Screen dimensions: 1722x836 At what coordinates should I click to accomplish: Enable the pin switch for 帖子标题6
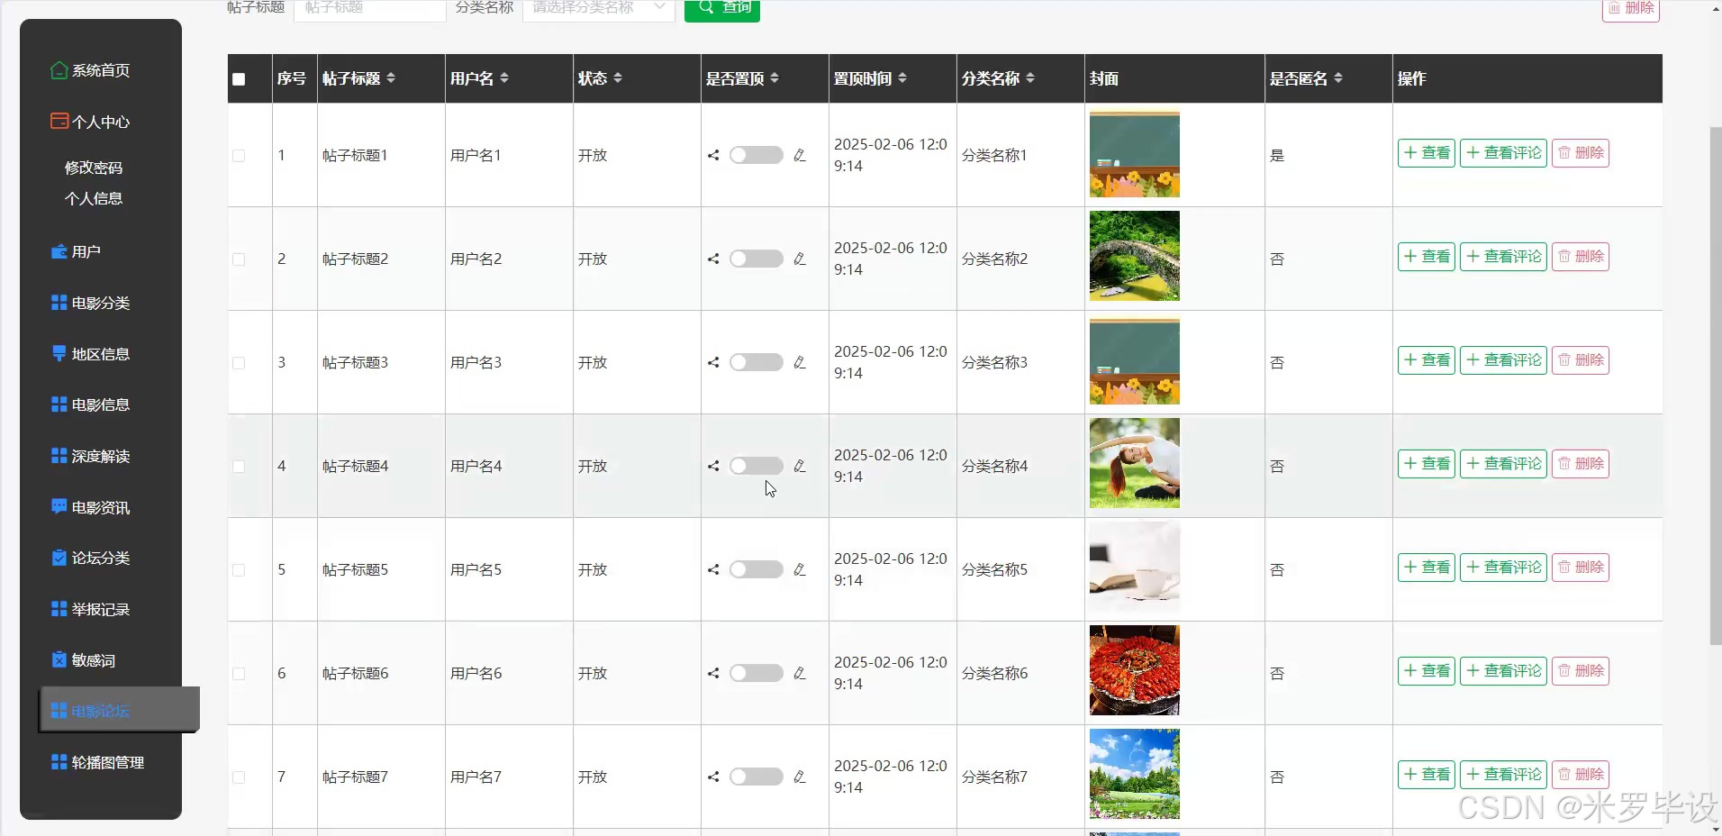(x=757, y=673)
